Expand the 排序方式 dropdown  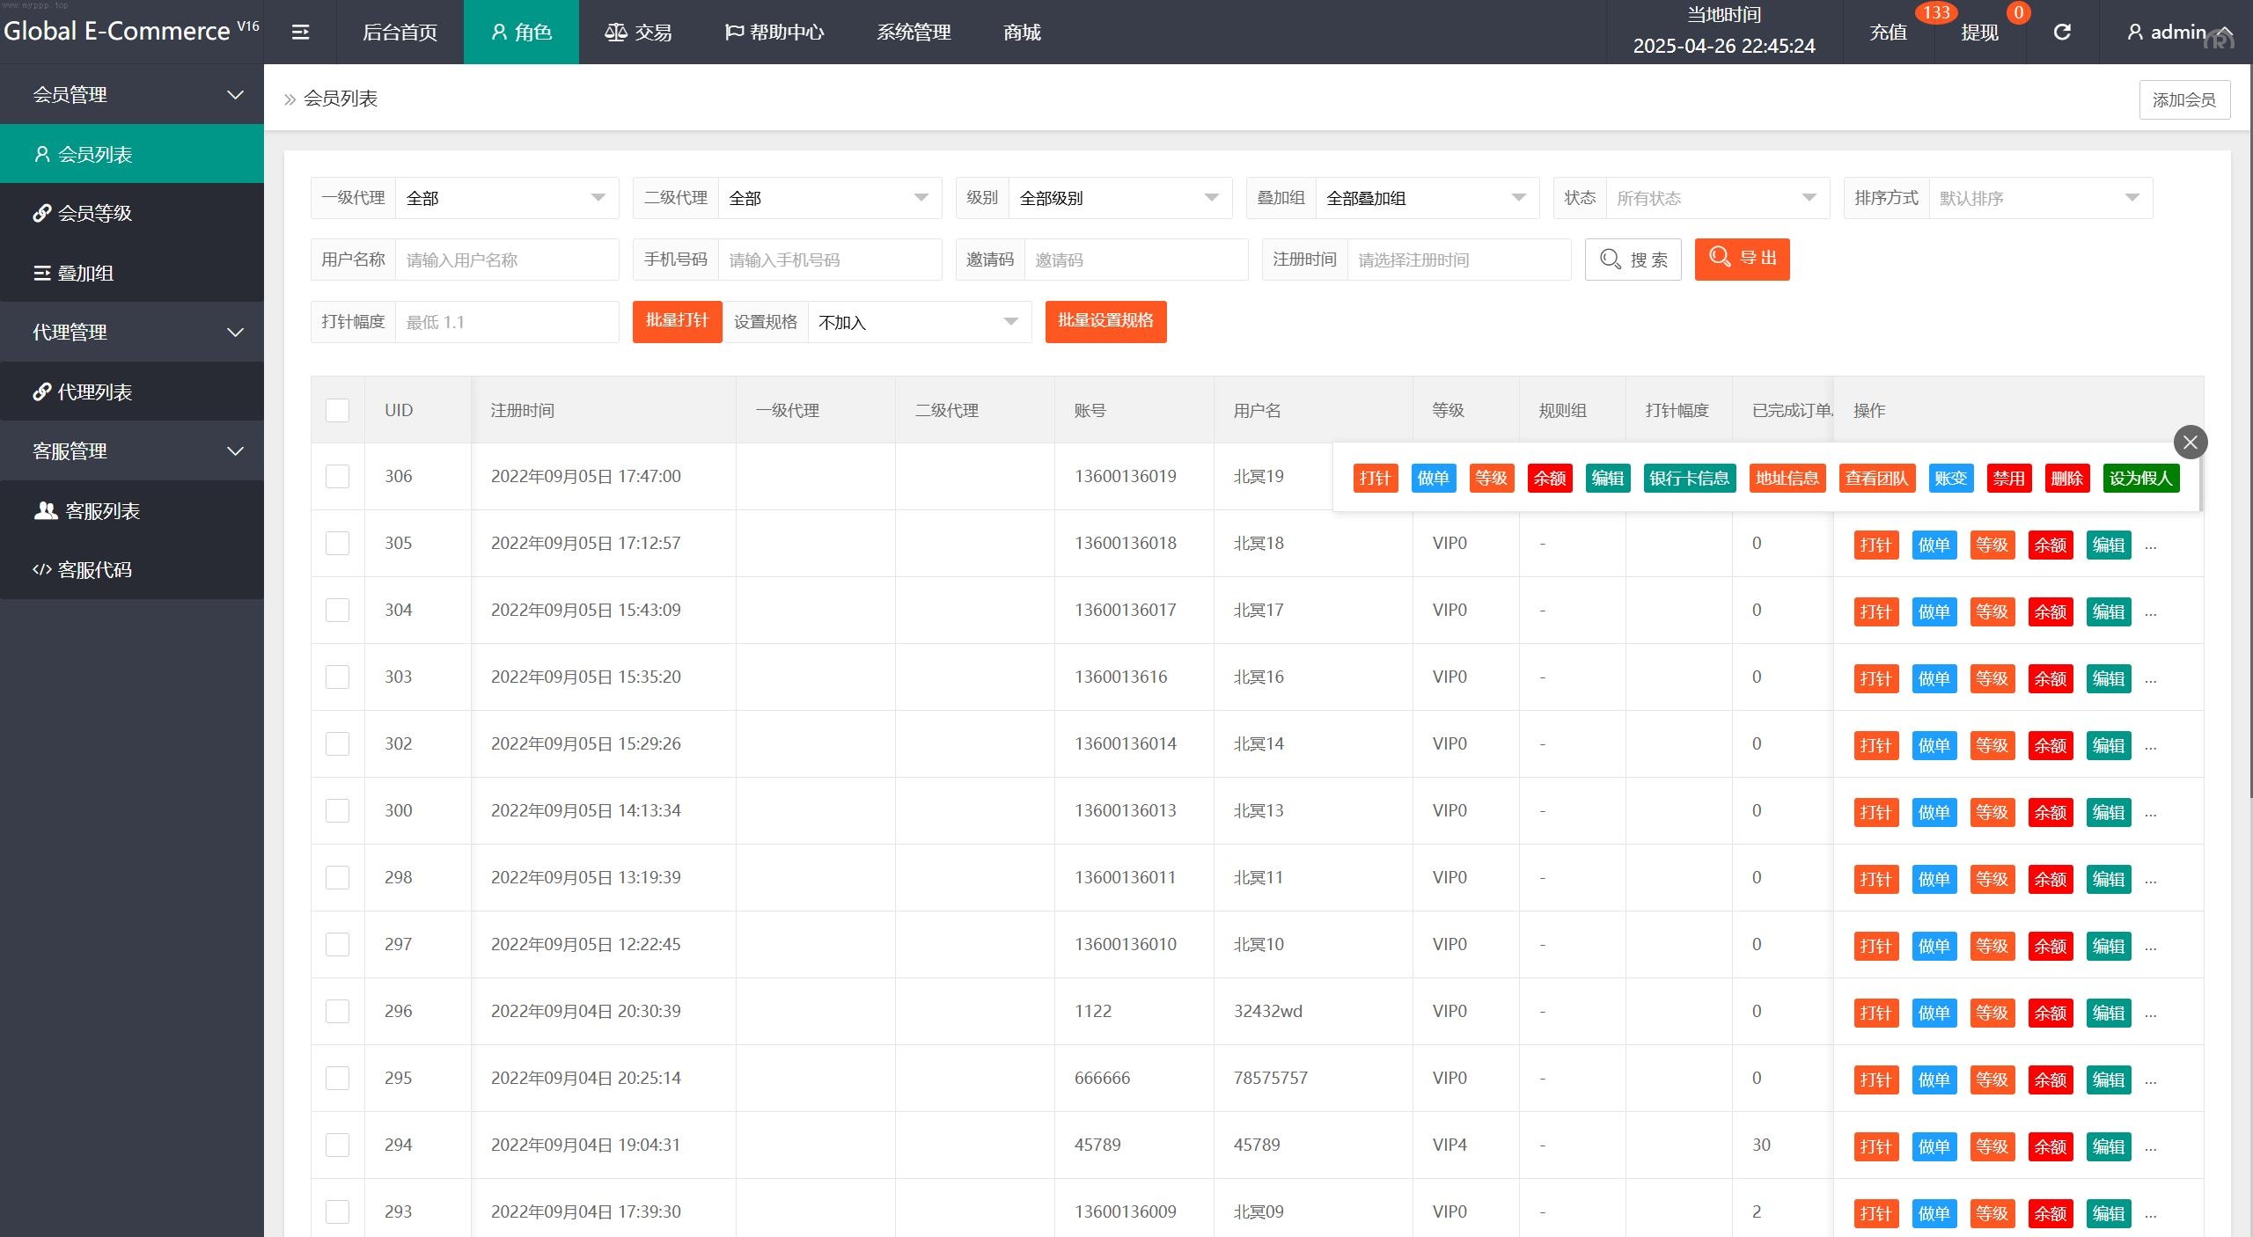(x=2039, y=198)
